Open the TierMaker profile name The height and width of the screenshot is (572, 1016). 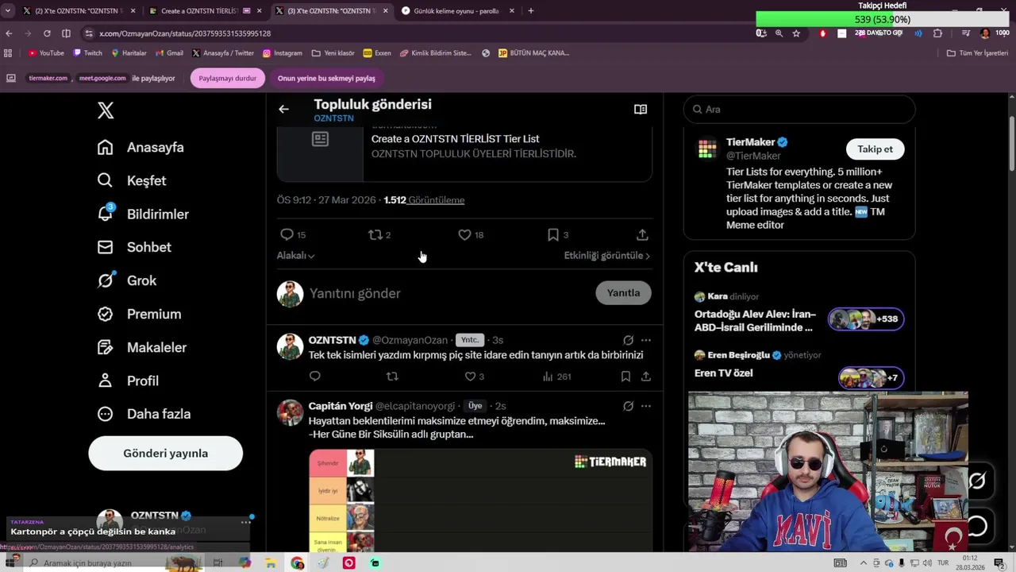pos(750,142)
